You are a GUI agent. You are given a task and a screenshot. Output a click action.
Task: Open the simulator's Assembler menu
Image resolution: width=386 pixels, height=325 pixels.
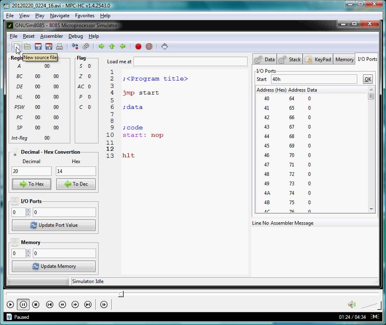pos(51,36)
